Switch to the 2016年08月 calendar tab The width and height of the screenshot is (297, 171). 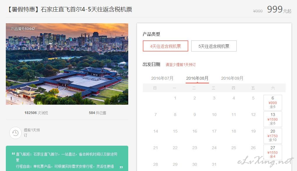197,78
